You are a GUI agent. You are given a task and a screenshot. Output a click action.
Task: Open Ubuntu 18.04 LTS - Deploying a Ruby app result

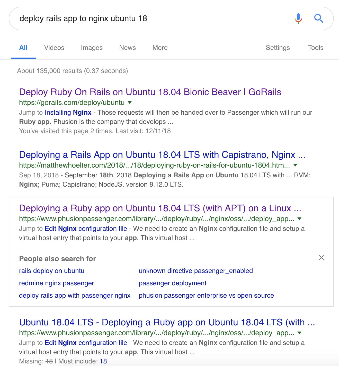click(x=167, y=322)
